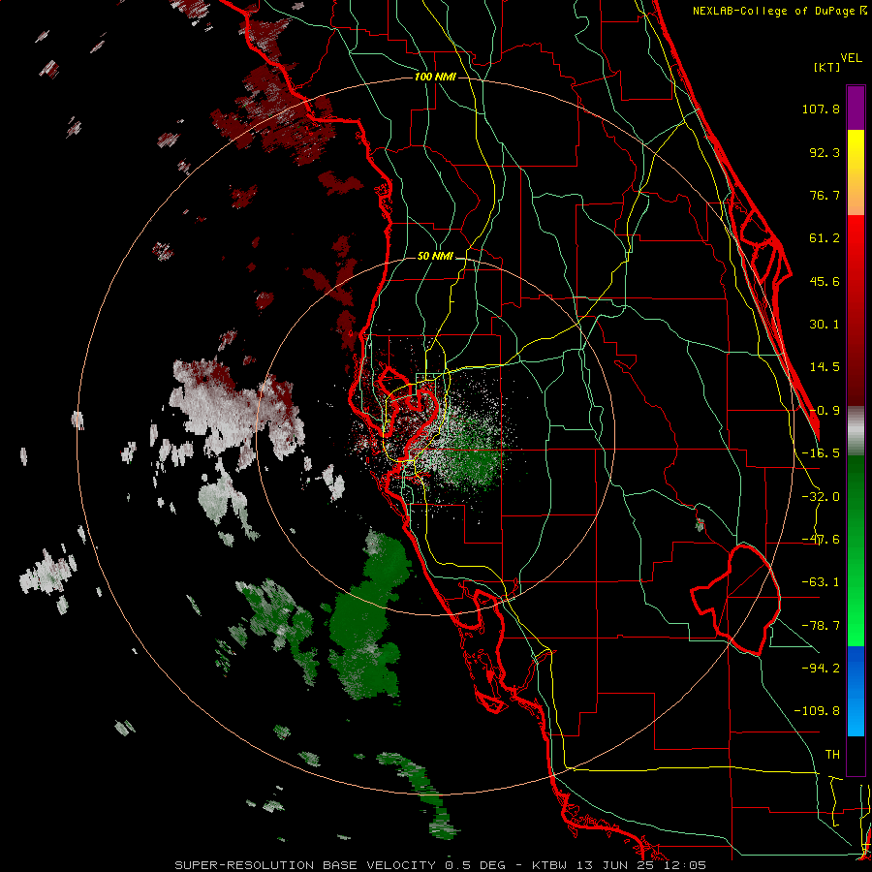Select the 107.8 legend value
The width and height of the screenshot is (872, 872).
click(x=821, y=109)
